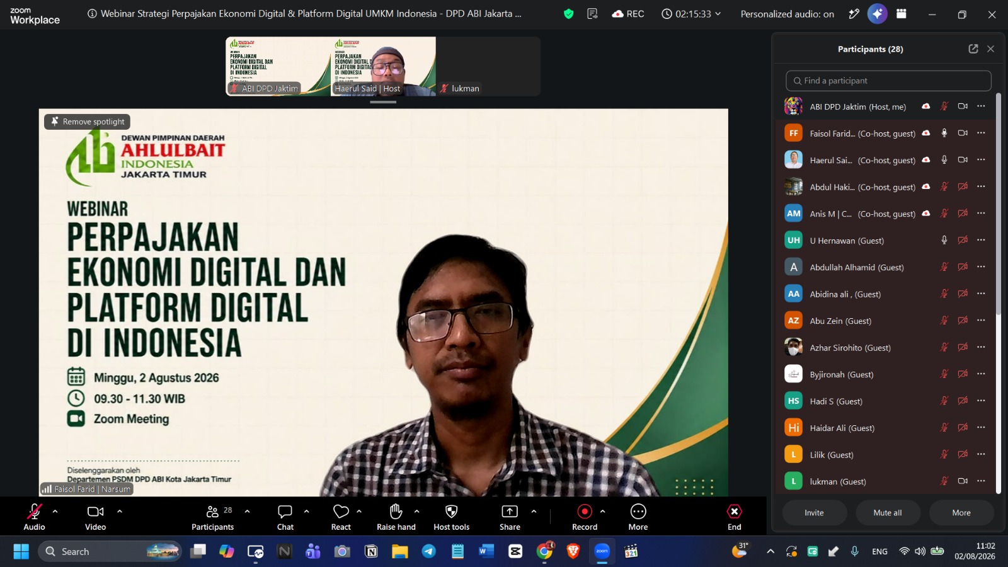
Task: Click the green encryption shield icon
Action: click(x=569, y=14)
